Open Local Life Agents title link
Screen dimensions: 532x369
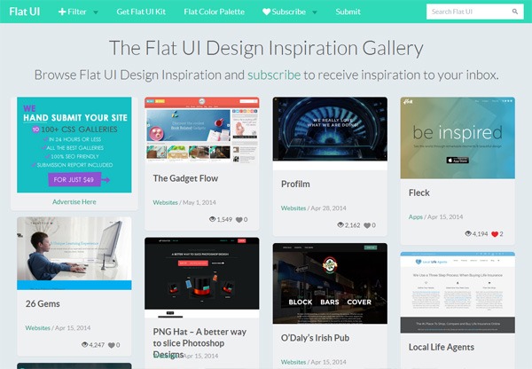click(x=442, y=347)
